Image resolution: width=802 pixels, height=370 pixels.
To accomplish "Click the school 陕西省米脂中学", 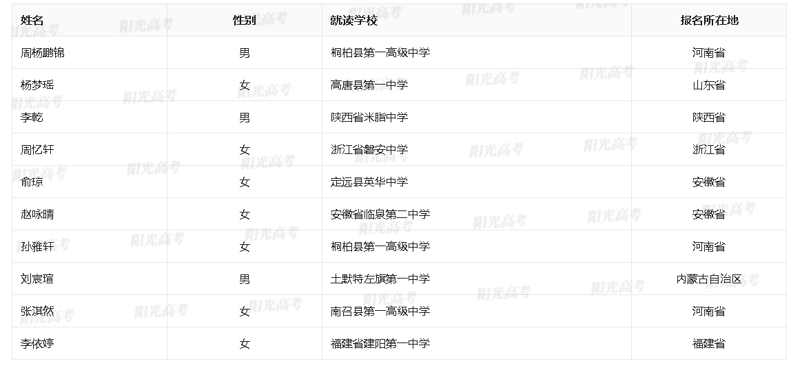I will pos(369,118).
